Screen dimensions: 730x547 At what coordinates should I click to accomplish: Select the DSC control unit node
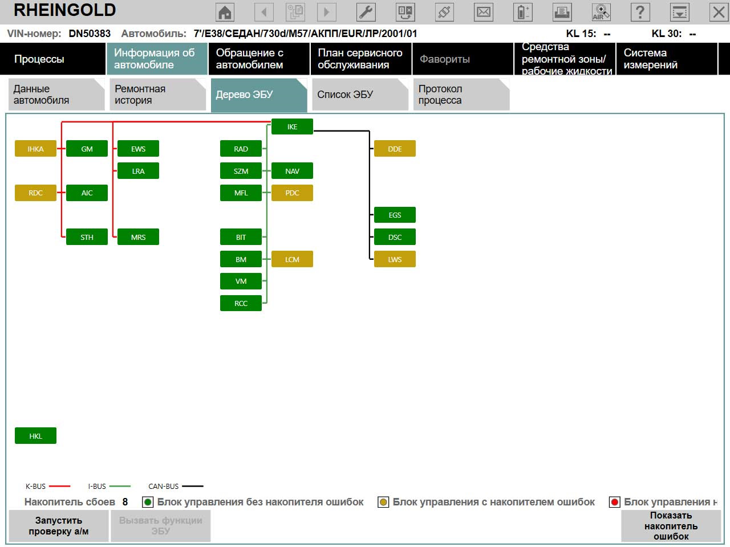395,237
